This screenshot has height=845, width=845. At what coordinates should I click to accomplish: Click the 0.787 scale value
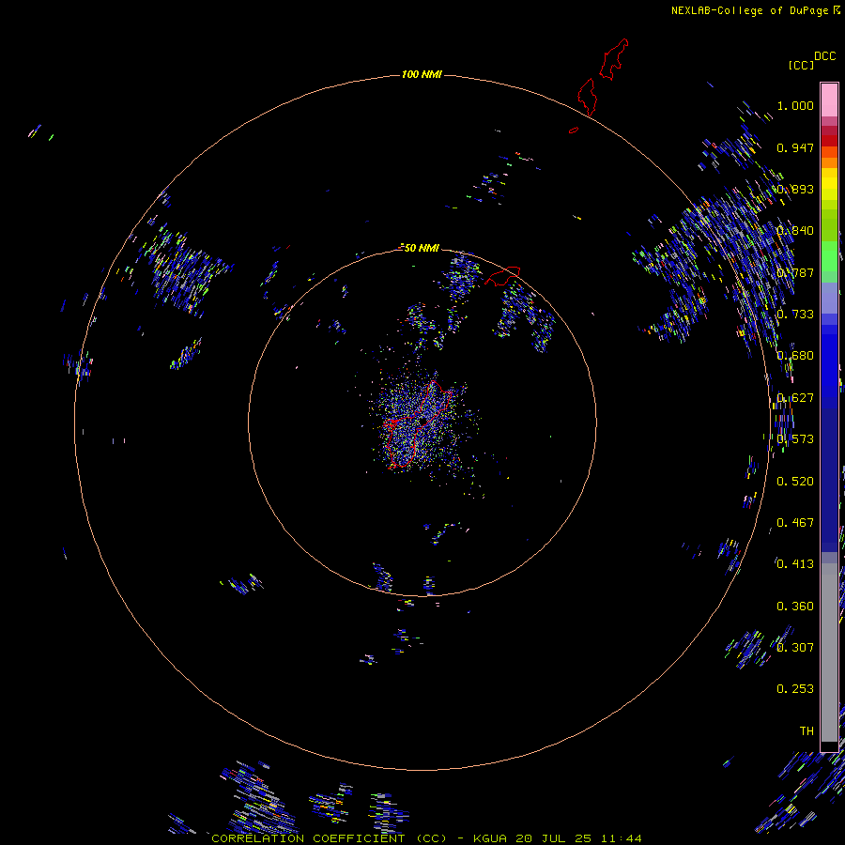[x=795, y=272]
